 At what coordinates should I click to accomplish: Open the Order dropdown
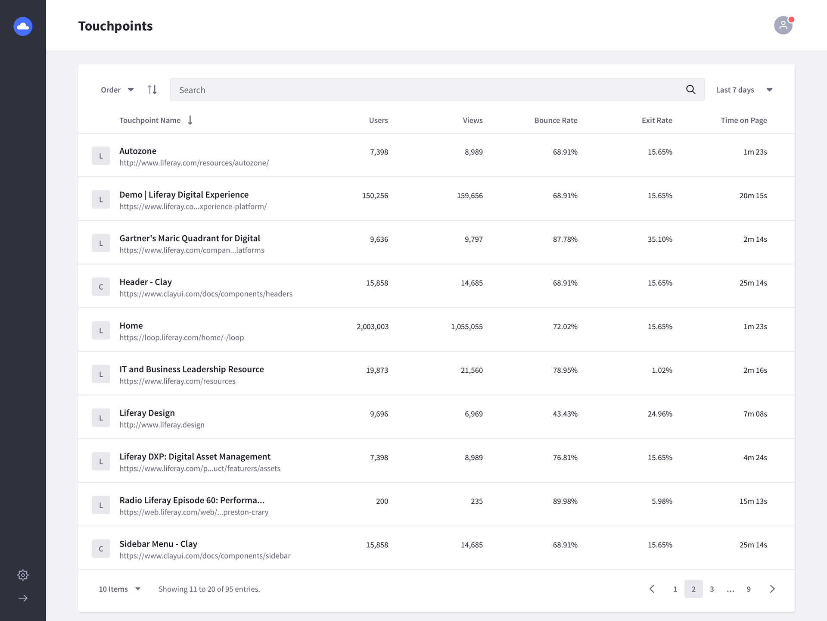coord(117,90)
